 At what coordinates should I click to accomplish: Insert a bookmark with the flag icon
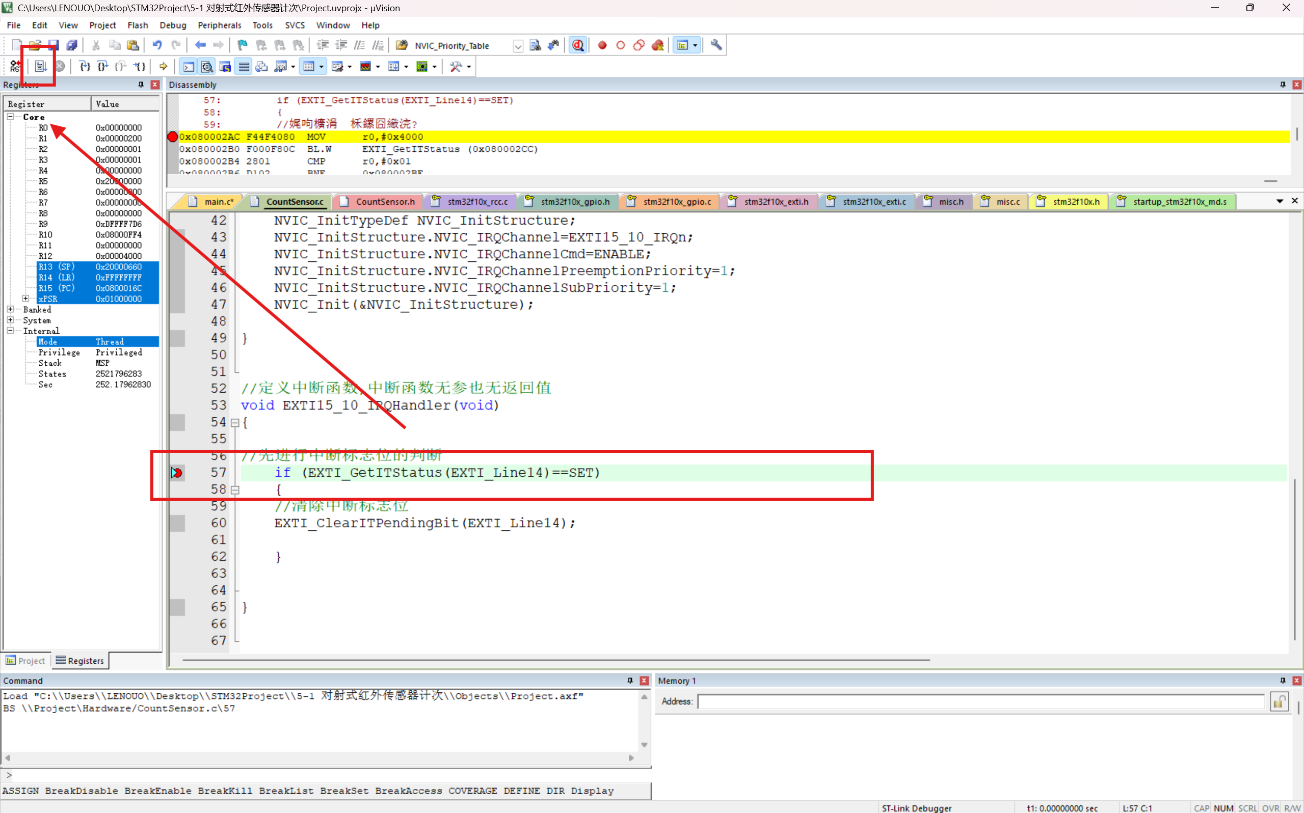pos(243,45)
